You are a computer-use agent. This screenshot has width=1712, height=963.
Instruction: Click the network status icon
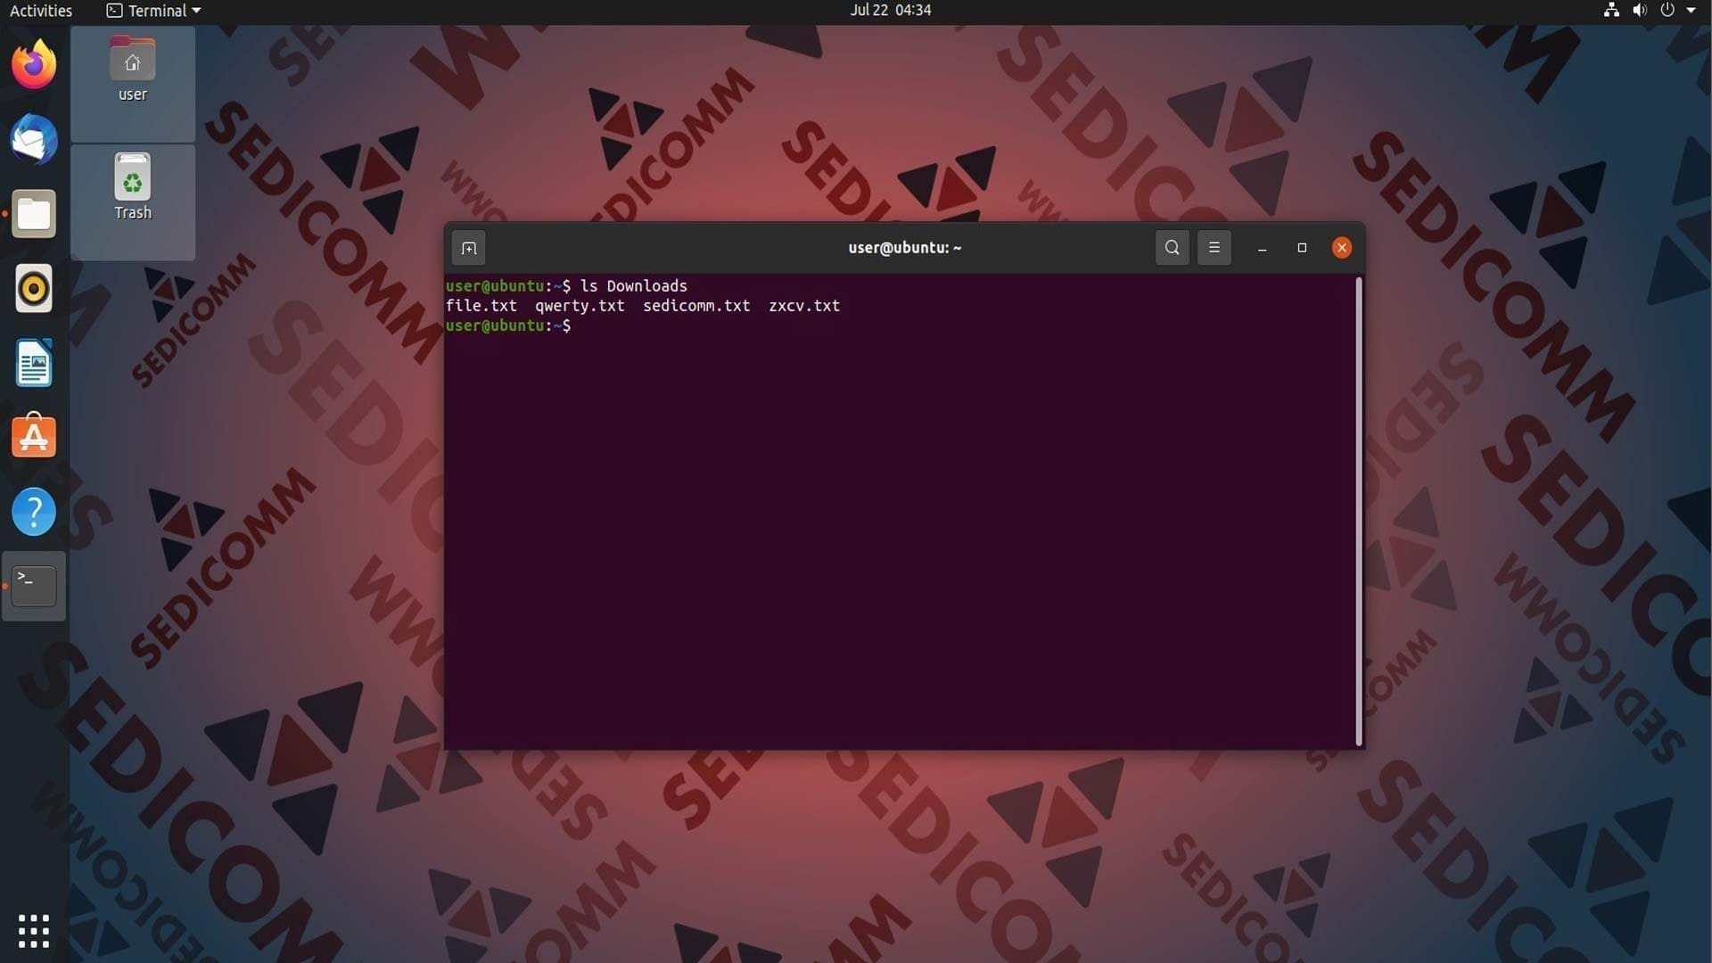(1611, 11)
